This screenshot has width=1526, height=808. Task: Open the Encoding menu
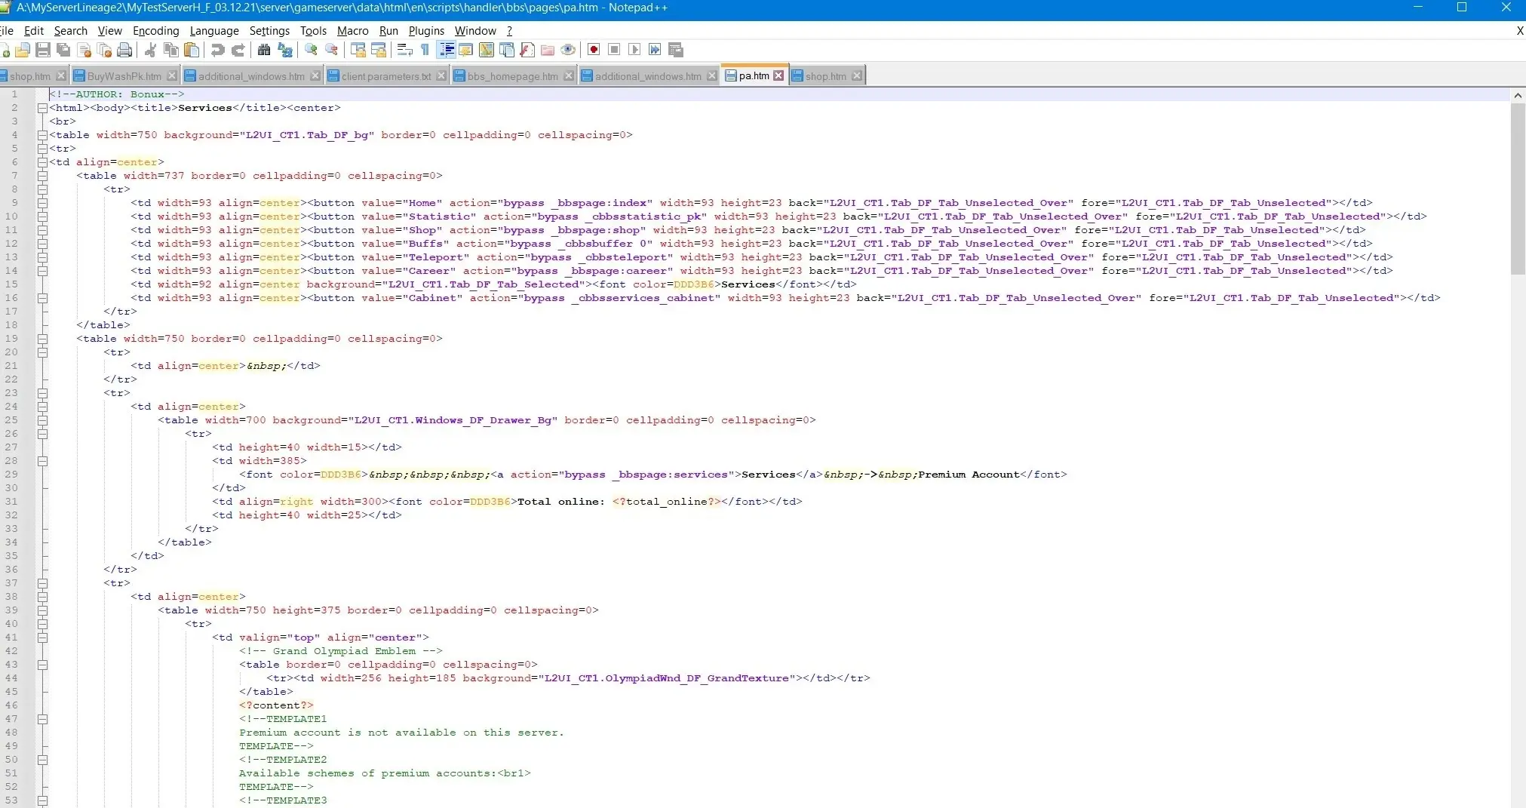[x=155, y=31]
